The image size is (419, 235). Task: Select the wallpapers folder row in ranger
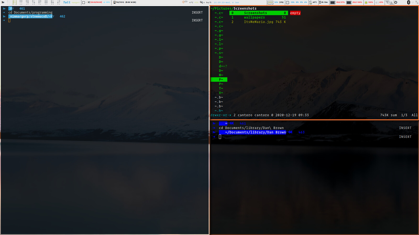coord(259,17)
